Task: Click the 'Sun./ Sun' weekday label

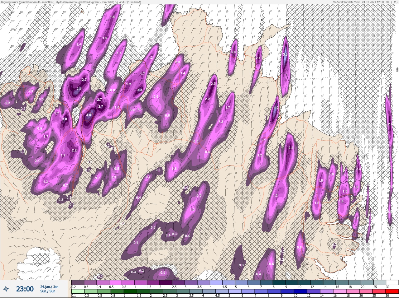Action: click(48, 291)
